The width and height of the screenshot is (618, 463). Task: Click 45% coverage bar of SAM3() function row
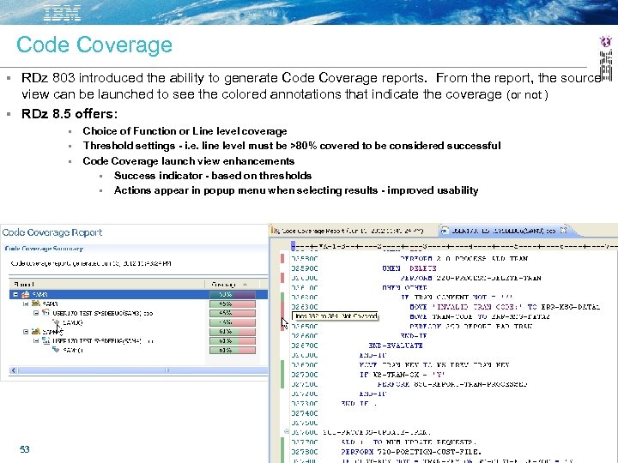[x=233, y=322]
